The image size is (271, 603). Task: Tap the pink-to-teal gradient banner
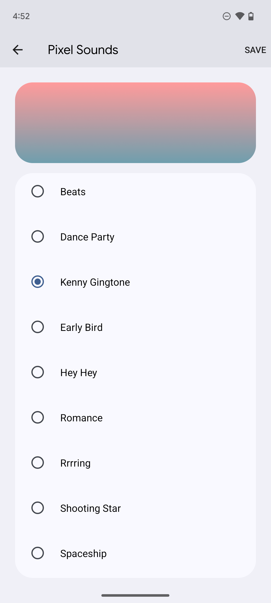tap(135, 123)
